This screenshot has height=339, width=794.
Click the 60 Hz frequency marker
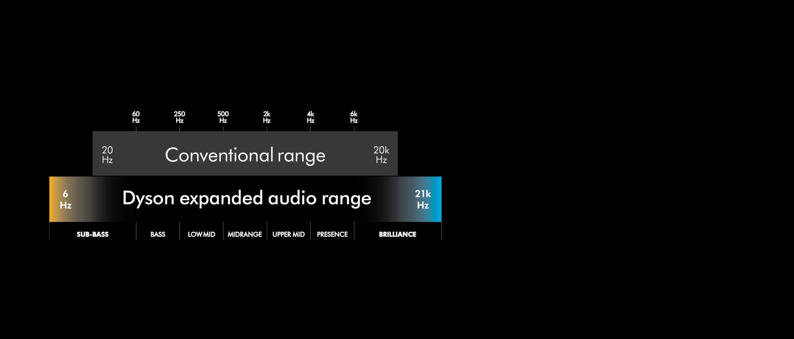(x=136, y=117)
